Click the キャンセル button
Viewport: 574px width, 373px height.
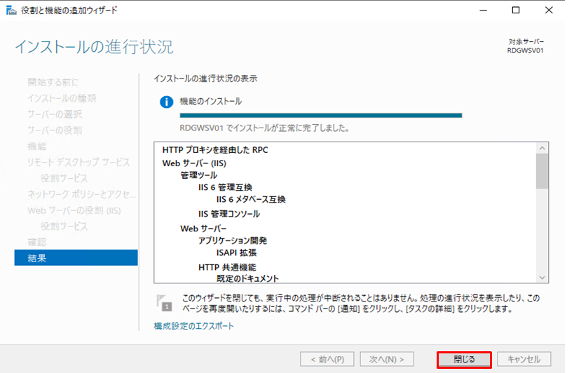(x=524, y=360)
